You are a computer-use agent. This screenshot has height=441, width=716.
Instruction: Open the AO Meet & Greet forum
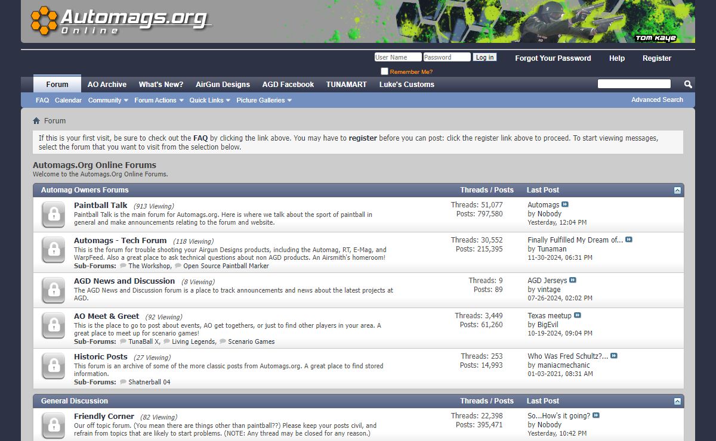coord(106,316)
